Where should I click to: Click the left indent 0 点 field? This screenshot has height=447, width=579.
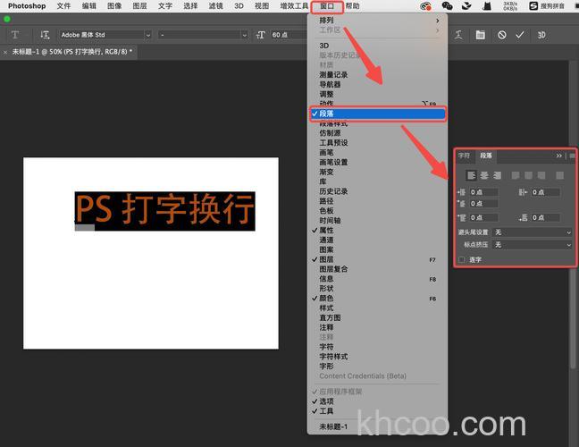coord(484,192)
